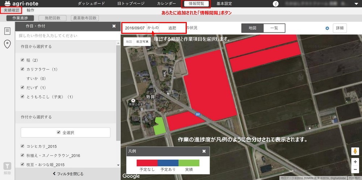Open ダッシュボード menu
362x180 pixels.
point(91,4)
